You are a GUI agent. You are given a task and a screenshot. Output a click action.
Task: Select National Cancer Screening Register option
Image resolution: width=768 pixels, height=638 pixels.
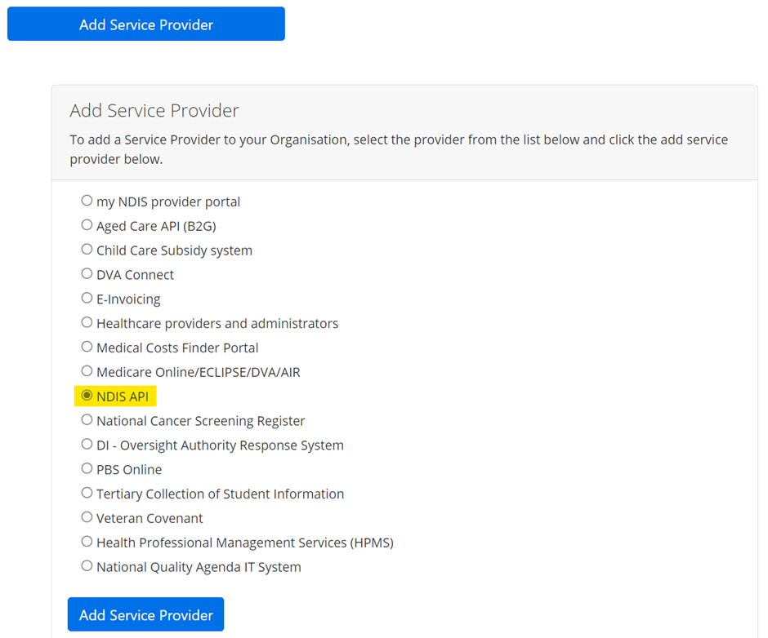click(87, 420)
